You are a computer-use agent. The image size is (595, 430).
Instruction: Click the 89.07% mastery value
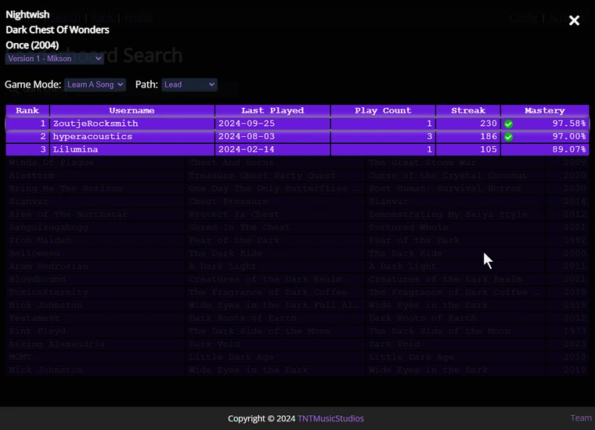(x=568, y=149)
